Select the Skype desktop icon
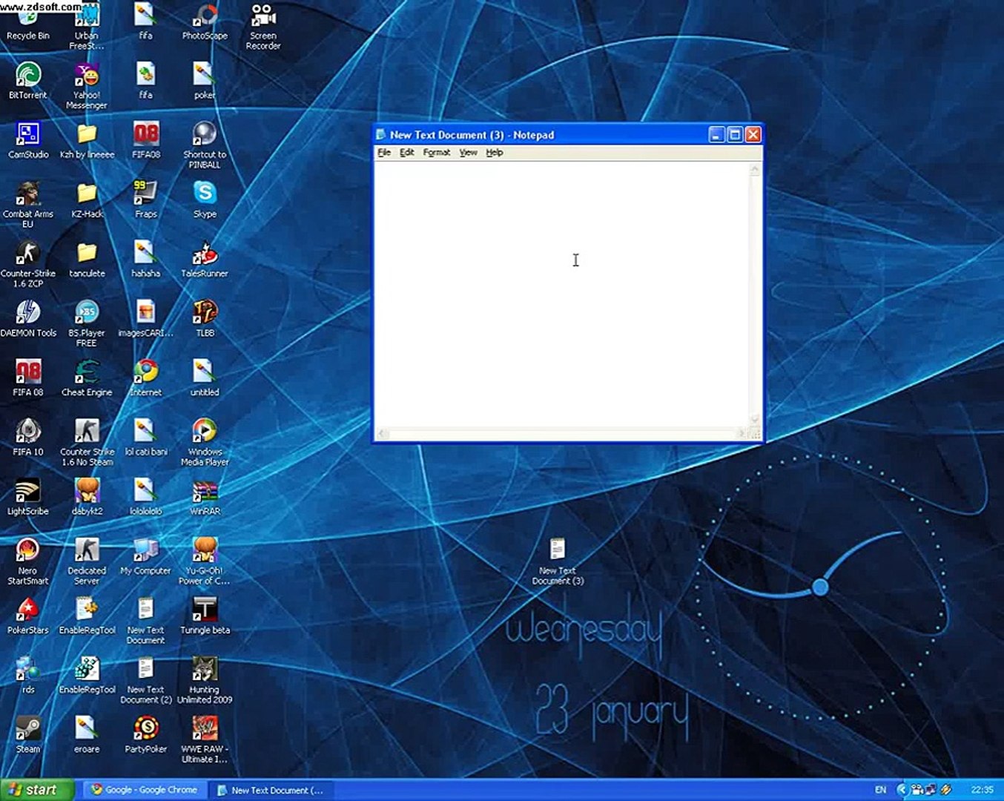This screenshot has height=801, width=1004. (x=205, y=200)
